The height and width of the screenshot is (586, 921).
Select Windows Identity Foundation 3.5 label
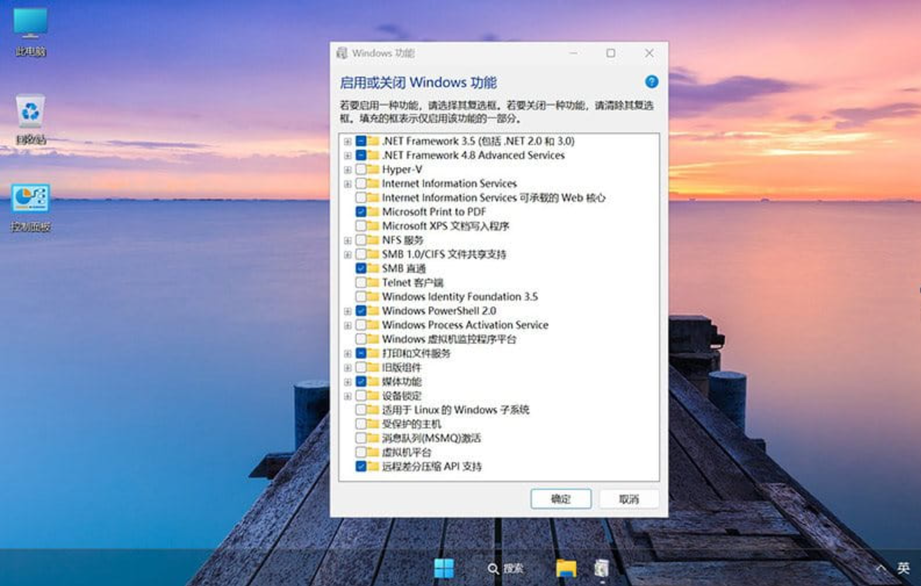coord(460,296)
